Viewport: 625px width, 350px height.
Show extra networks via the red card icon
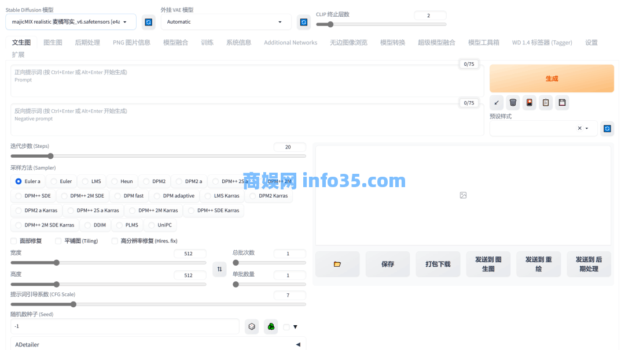tap(530, 103)
